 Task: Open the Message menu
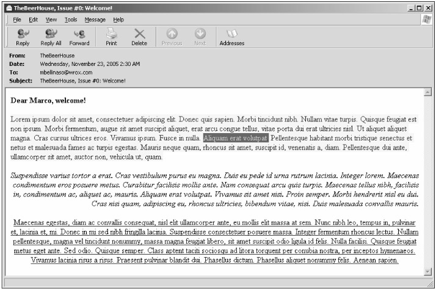[95, 20]
